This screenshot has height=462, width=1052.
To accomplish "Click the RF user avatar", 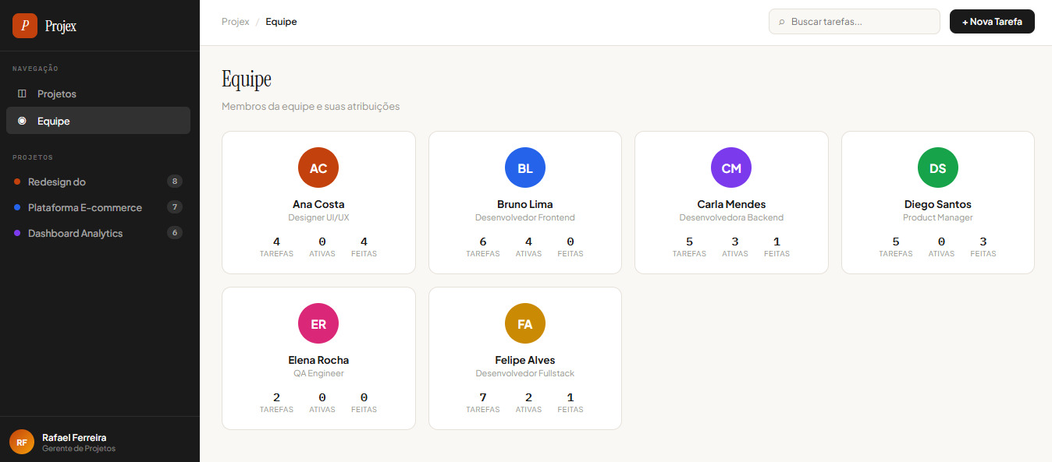I will click(22, 442).
